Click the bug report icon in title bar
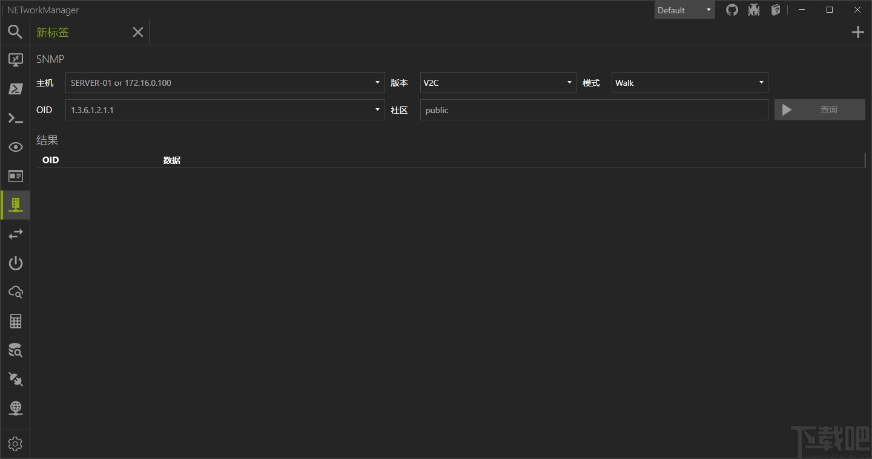Viewport: 872px width, 459px height. (754, 10)
